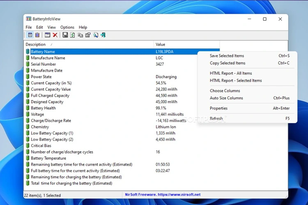Open the Options menu
308x205 pixels.
pos(67,27)
